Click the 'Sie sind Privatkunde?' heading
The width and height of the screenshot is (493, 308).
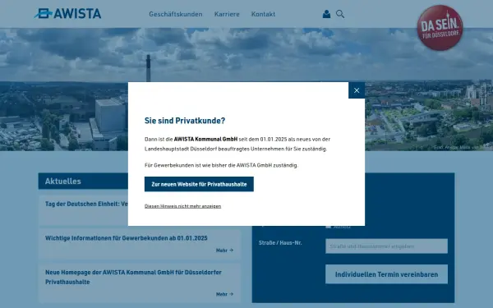click(x=185, y=121)
